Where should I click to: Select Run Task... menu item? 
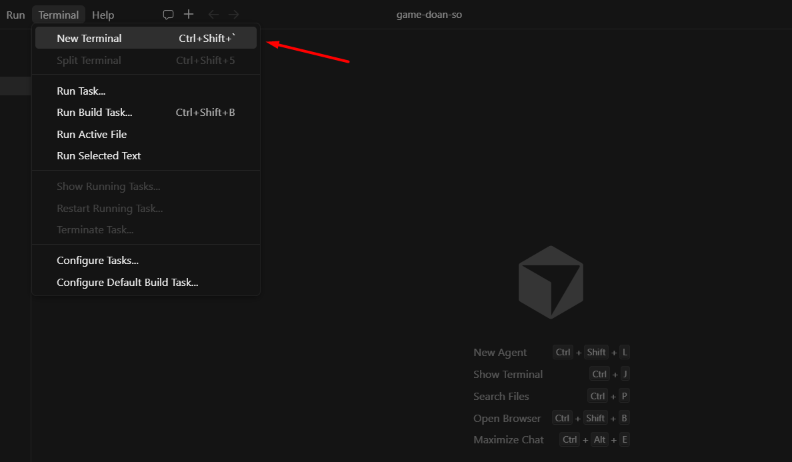click(x=146, y=91)
